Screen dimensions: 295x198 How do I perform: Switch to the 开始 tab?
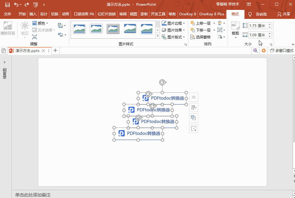tap(22, 14)
